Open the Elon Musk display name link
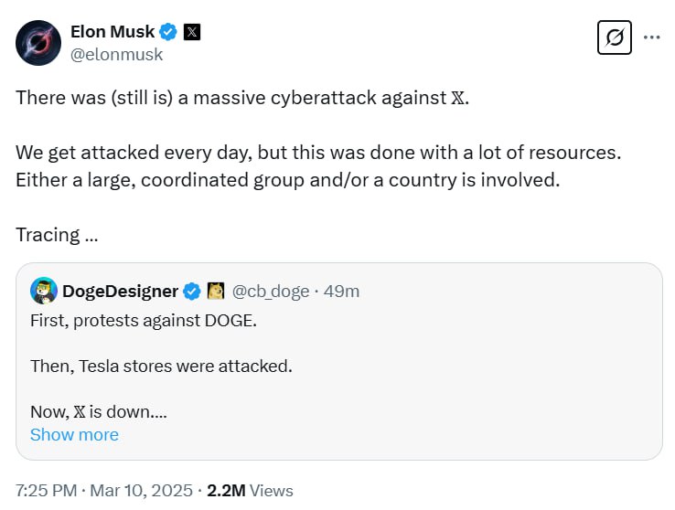This screenshot has height=510, width=675. click(x=112, y=32)
